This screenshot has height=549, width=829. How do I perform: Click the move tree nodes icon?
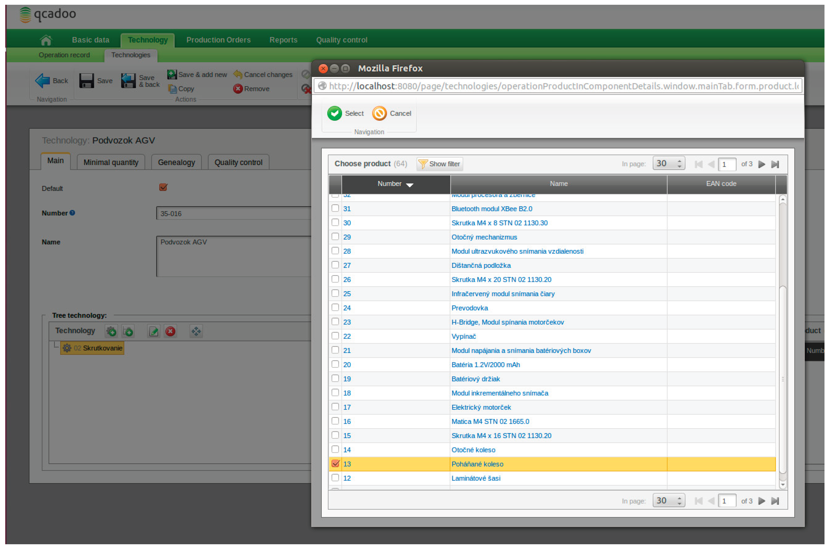point(196,331)
